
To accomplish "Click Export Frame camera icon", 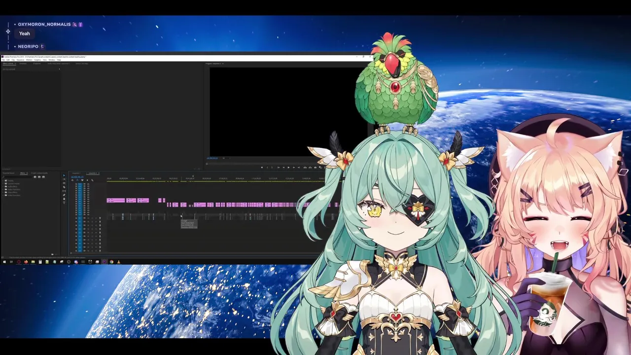I will [315, 167].
